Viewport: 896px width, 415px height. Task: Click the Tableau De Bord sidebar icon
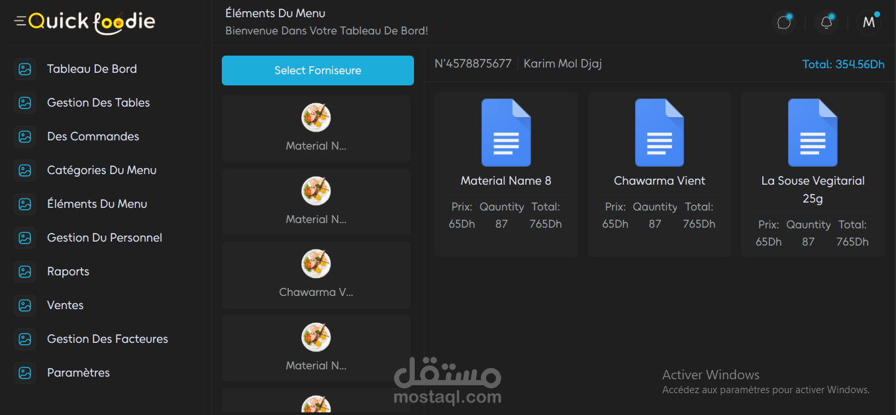coord(25,69)
